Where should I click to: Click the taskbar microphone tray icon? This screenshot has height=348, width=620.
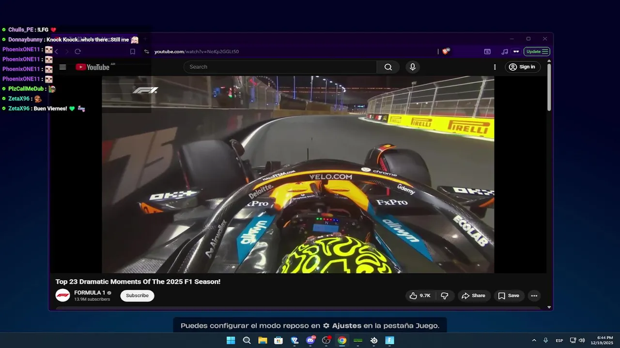click(x=546, y=340)
